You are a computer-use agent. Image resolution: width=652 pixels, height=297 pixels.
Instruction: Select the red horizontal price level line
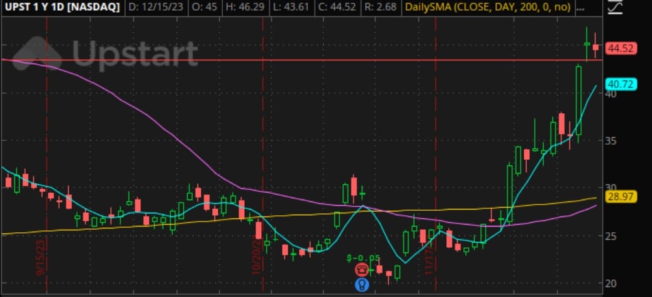coord(301,60)
